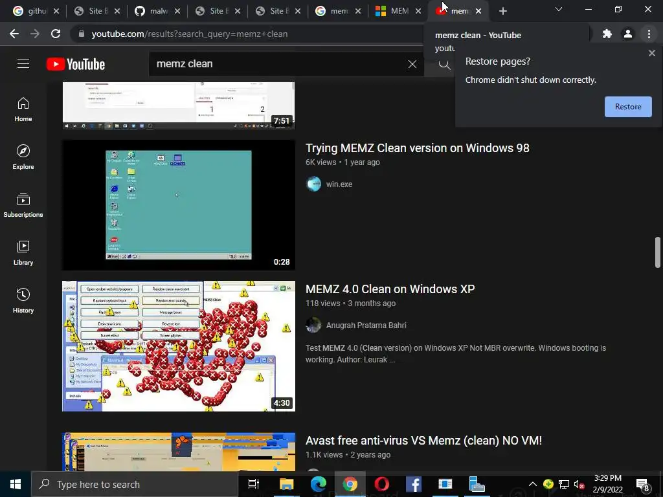The width and height of the screenshot is (663, 497).
Task: Reload the page with the refresh icon
Action: click(x=56, y=34)
